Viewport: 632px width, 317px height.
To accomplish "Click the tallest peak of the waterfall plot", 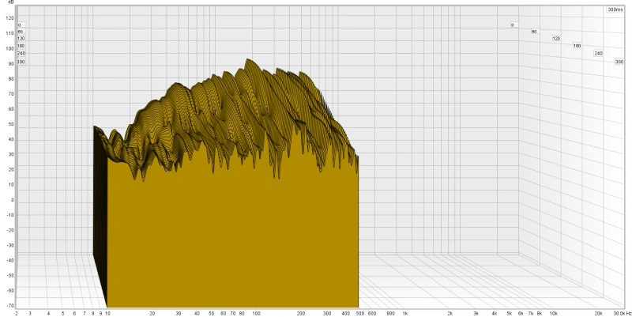I will click(248, 60).
